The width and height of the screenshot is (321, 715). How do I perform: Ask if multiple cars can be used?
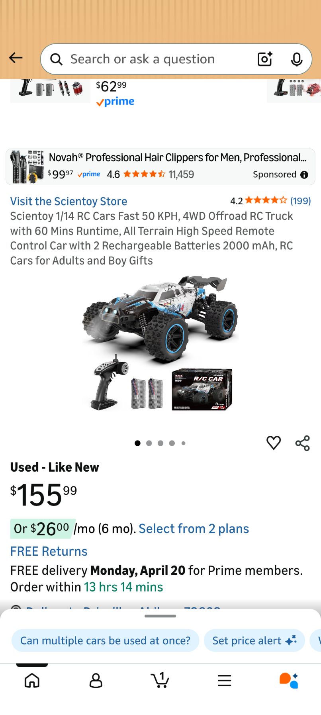(106, 641)
